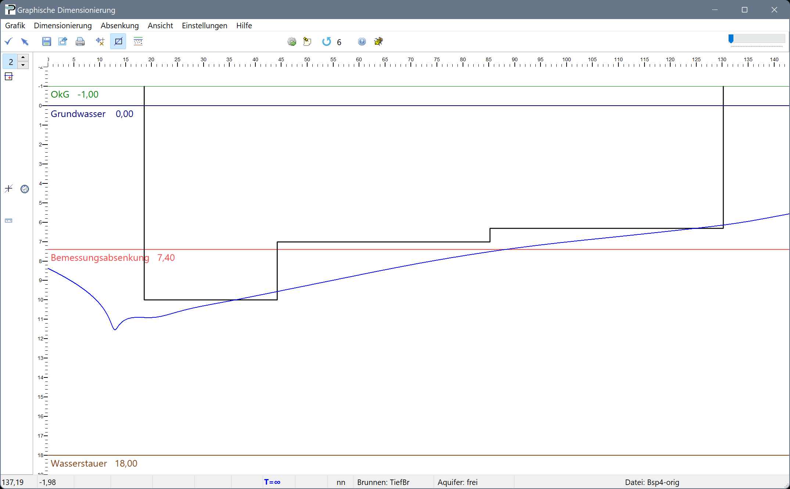The width and height of the screenshot is (790, 489).
Task: Toggle the highlighted excavation pit outline button
Action: tap(118, 41)
